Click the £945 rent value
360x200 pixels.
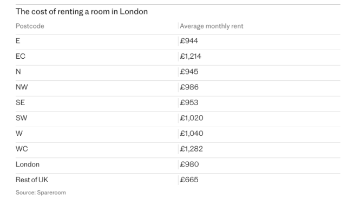point(189,72)
